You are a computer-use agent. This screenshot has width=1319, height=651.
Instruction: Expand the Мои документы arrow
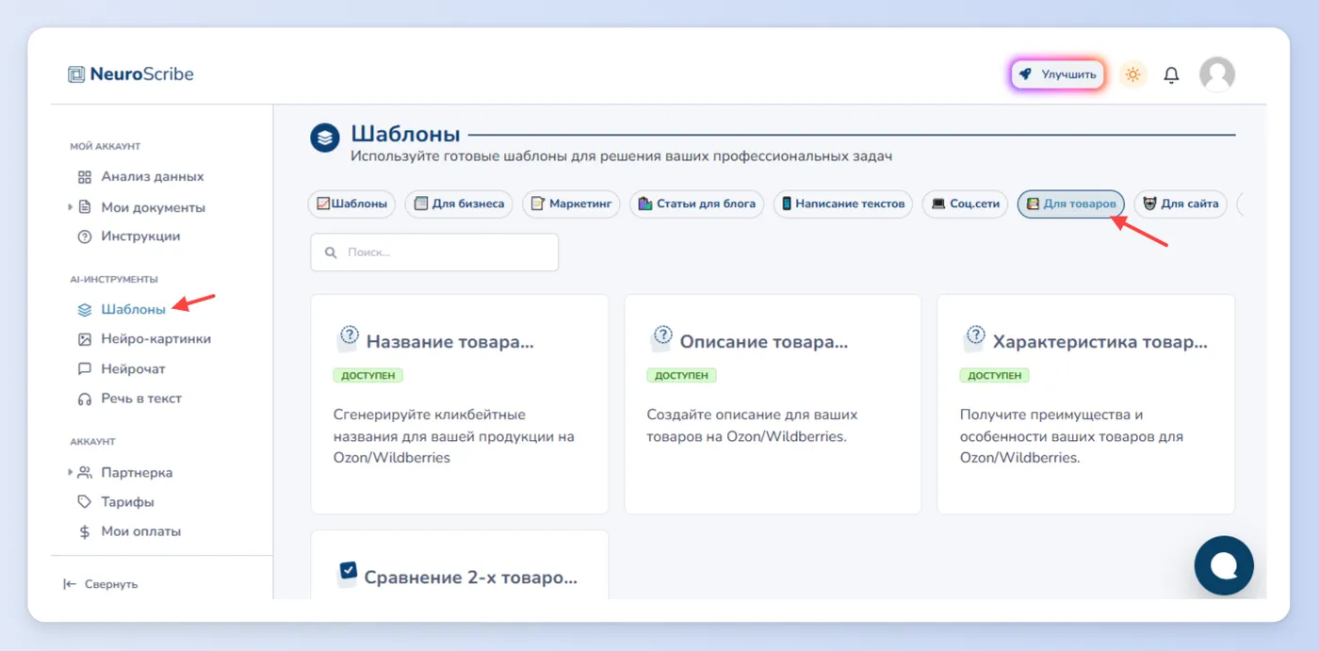(x=70, y=207)
